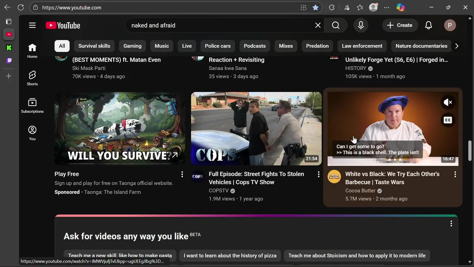Click the magnifier search button
The image size is (474, 267).
(x=336, y=25)
